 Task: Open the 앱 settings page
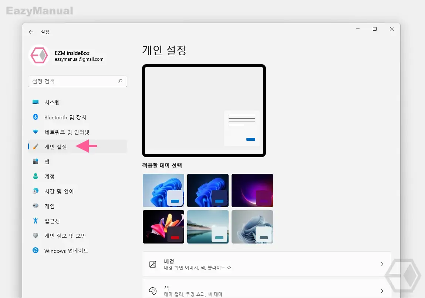click(78, 161)
